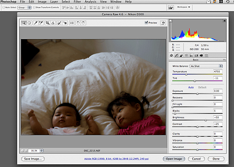This screenshot has height=167, width=234.
Task: Open the Detail panel icon
Action: tap(181, 55)
